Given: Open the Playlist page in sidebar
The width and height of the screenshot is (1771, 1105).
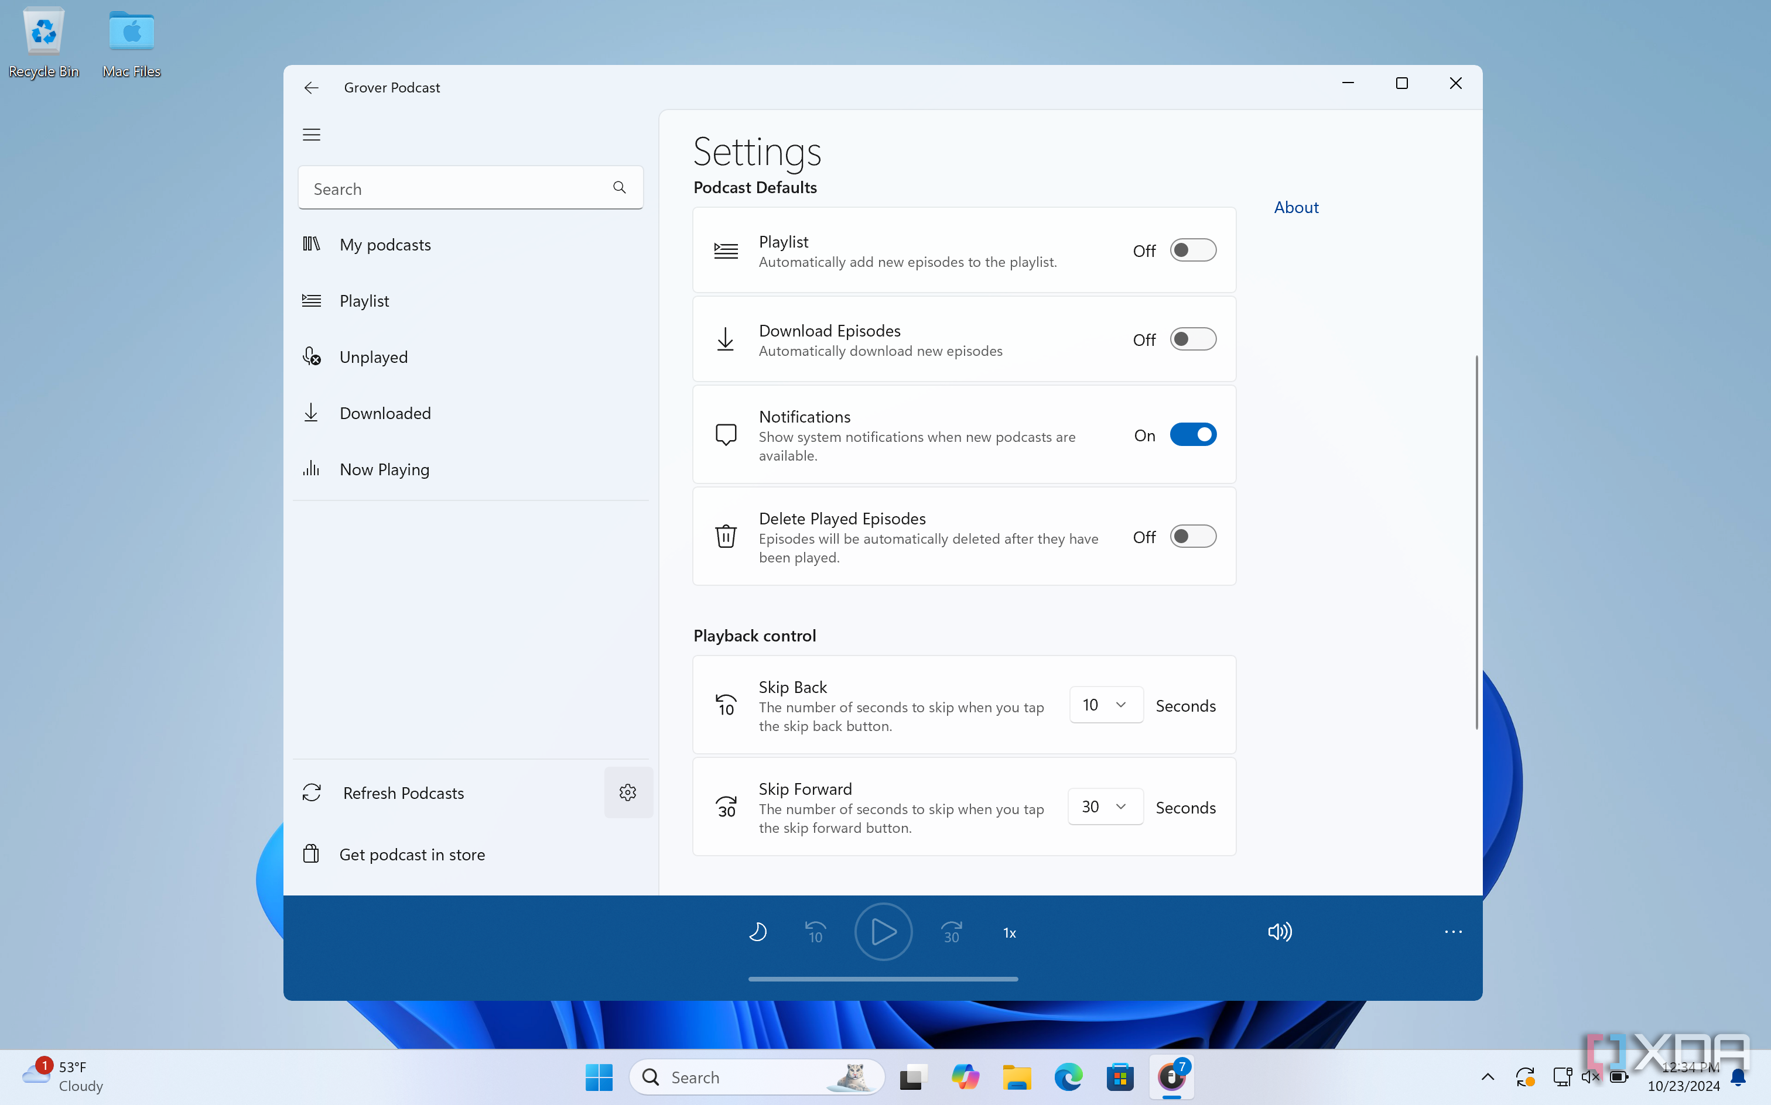Looking at the screenshot, I should (x=470, y=300).
